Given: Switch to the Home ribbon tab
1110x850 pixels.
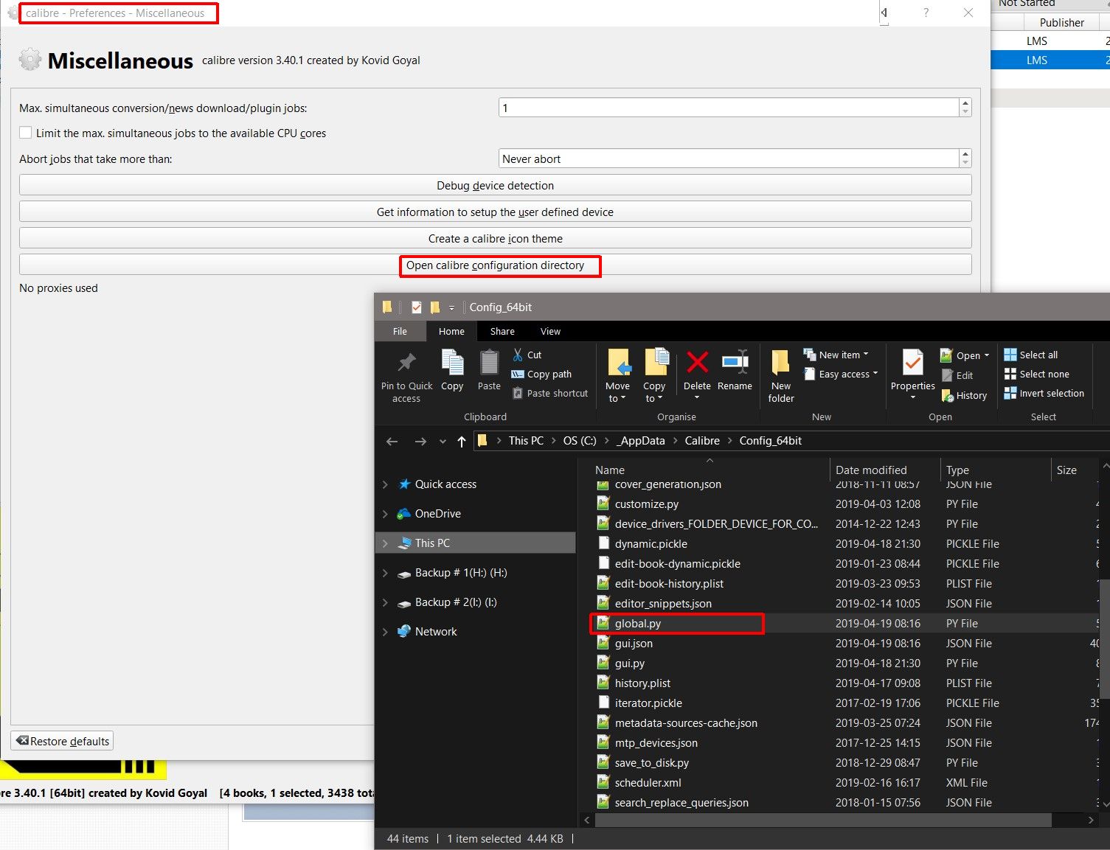Looking at the screenshot, I should pos(451,331).
